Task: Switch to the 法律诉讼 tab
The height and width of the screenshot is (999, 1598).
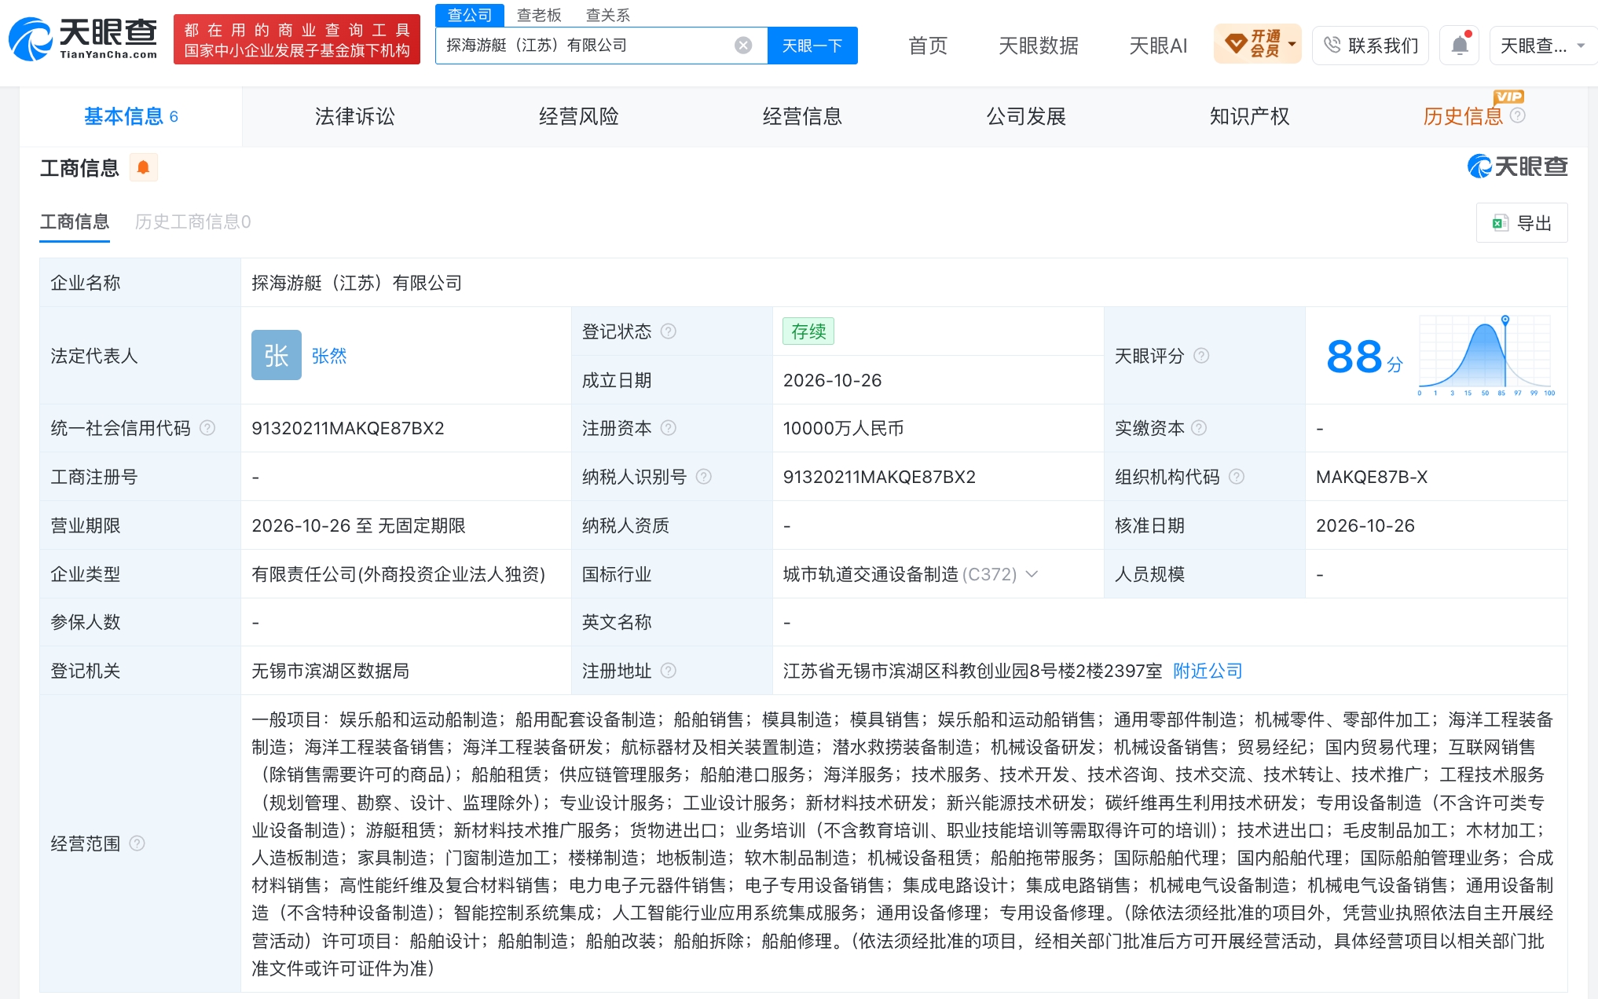Action: coord(355,116)
